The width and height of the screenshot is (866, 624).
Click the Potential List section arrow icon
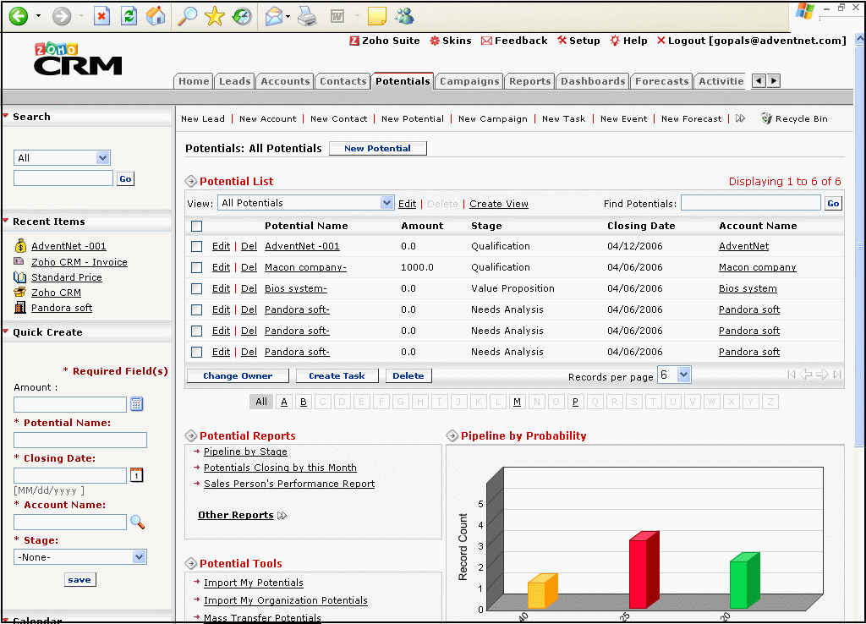coord(191,181)
